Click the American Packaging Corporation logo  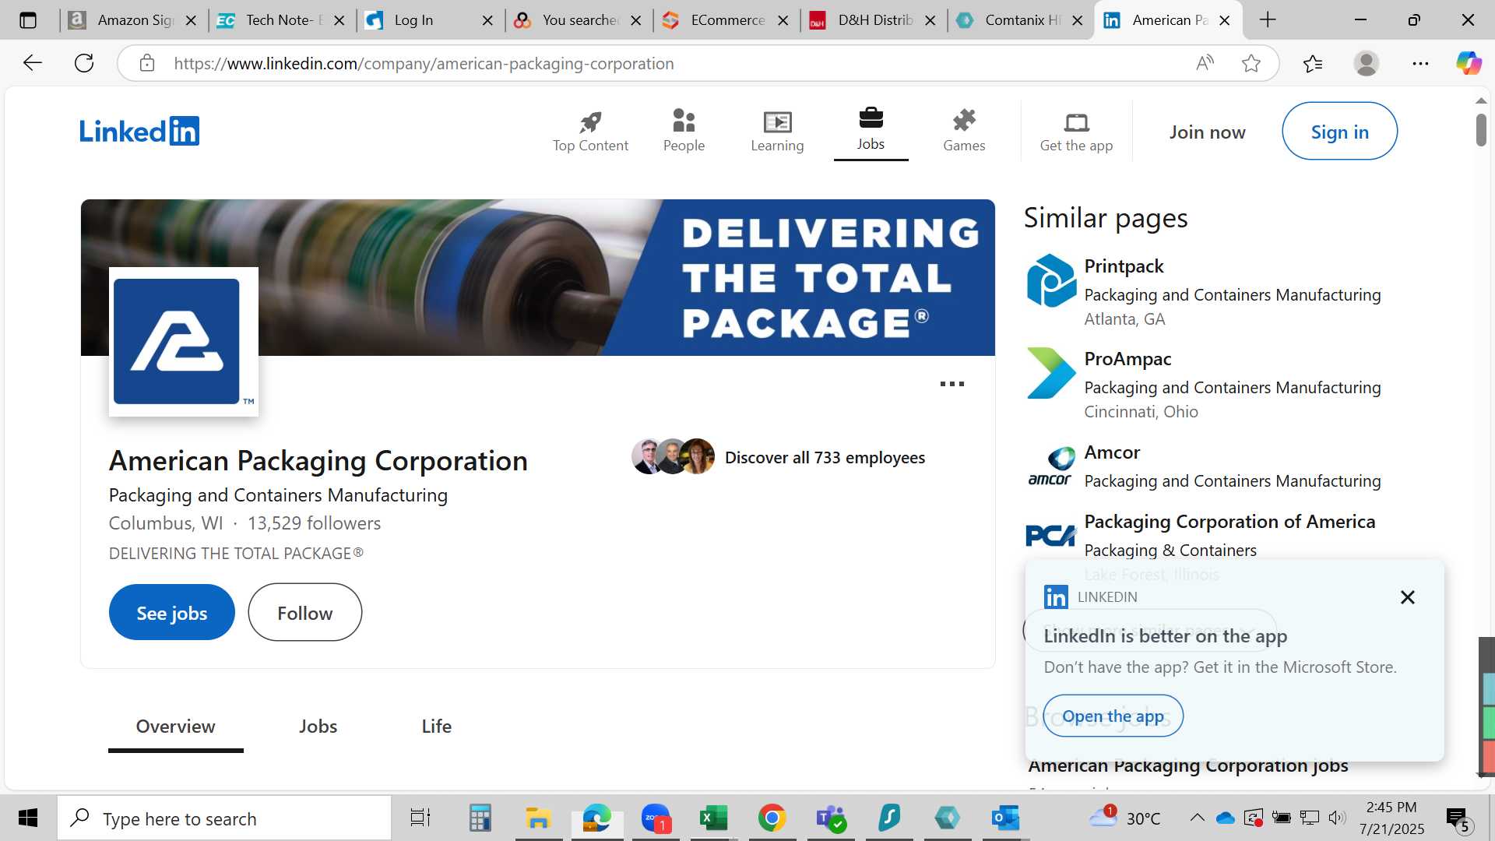coord(184,342)
